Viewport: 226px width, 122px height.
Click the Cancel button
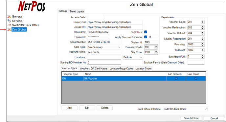[x=214, y=118]
